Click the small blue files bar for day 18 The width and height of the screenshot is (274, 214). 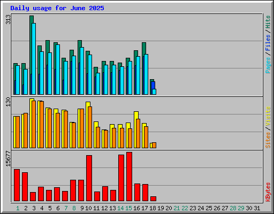click(153, 85)
